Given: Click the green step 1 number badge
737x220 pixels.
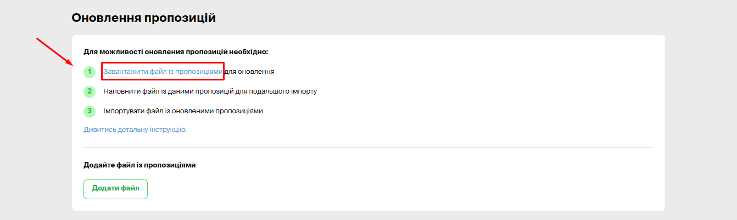Looking at the screenshot, I should pyautogui.click(x=89, y=72).
